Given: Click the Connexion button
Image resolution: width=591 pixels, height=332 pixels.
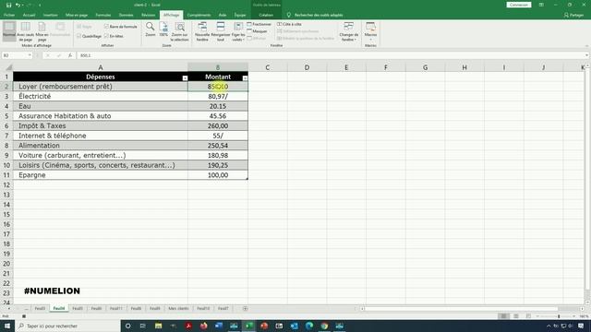Looking at the screenshot, I should (519, 5).
